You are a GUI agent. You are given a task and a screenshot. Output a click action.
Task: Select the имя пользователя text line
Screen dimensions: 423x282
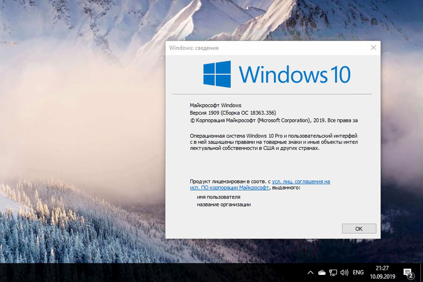tap(218, 197)
